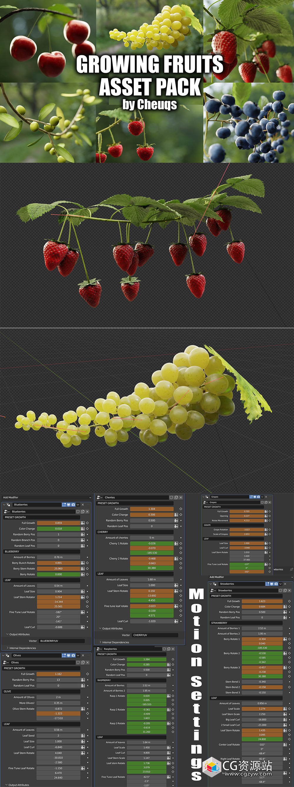Toggle fake user shield for Strawberries node group
Viewport: 294px width, 787px height.
click(x=280, y=590)
